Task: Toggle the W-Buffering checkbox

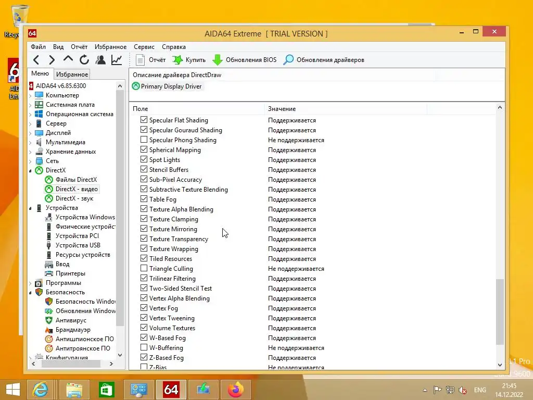Action: coord(144,347)
